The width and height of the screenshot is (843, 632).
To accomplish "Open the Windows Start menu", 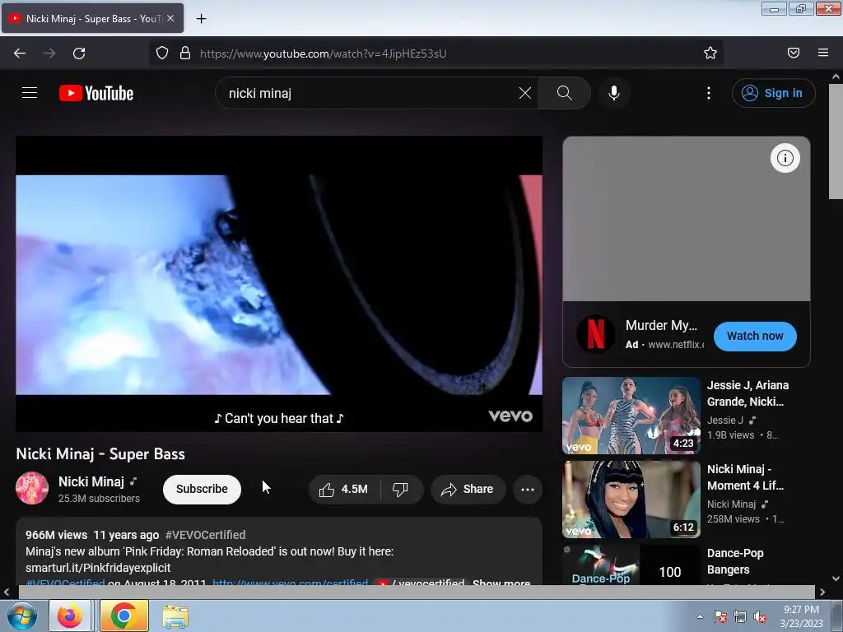I will click(21, 616).
